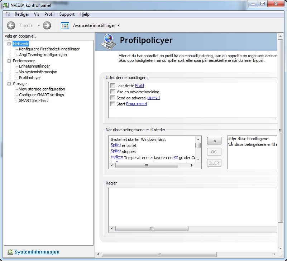Click the Forward arrow icon

pyautogui.click(x=47, y=25)
